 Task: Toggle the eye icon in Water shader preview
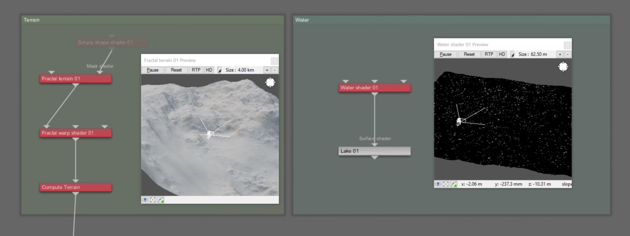(x=438, y=184)
